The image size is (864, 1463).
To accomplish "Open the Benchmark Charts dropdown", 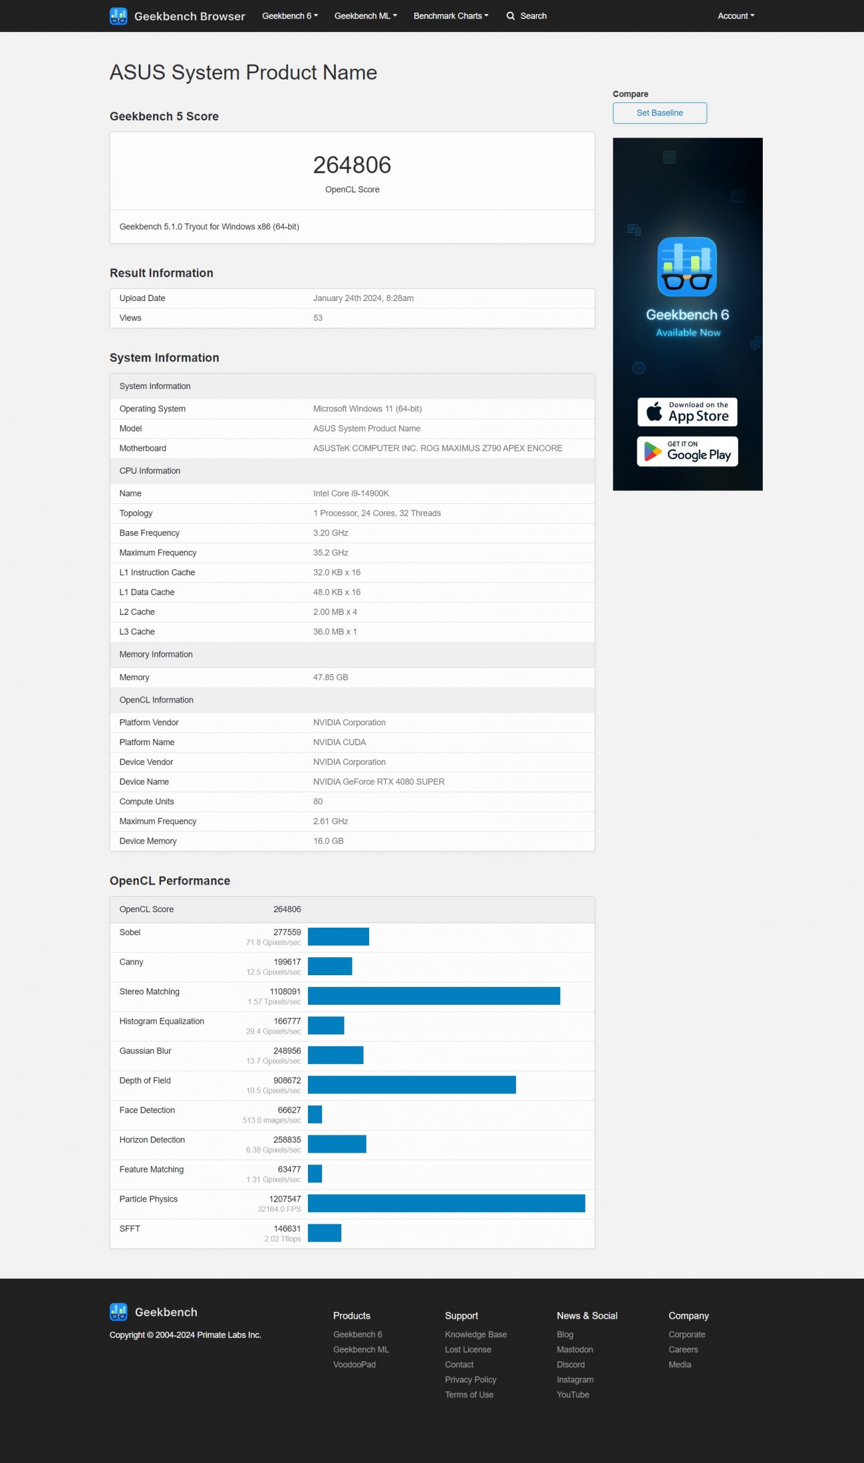I will (451, 16).
